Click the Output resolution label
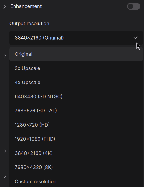 29,24
